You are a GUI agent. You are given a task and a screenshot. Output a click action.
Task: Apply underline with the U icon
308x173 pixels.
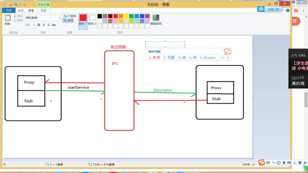click(x=49, y=25)
